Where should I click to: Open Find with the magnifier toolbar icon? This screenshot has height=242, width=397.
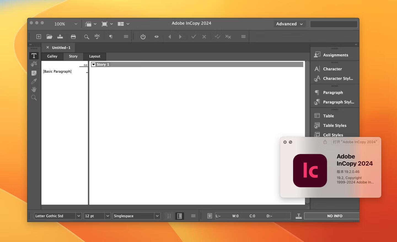[x=87, y=37]
